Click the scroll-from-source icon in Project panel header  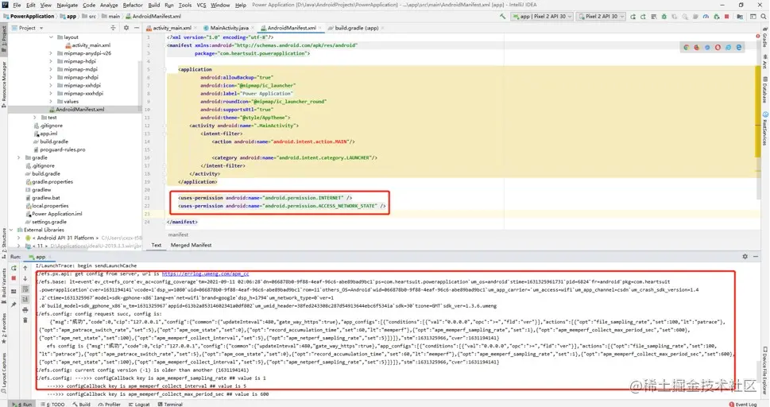(x=114, y=28)
